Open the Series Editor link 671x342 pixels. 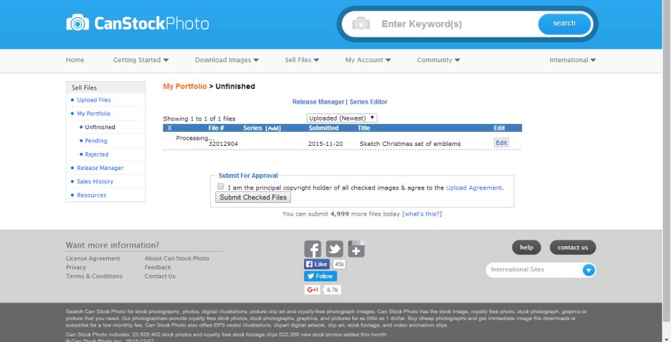[368, 102]
